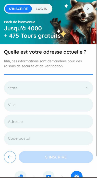Select the login step icon at bottom

[x=20, y=175]
